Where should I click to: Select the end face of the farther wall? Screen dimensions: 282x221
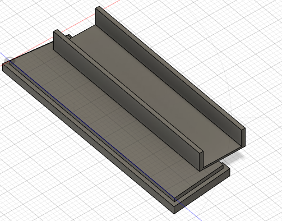coord(243,137)
